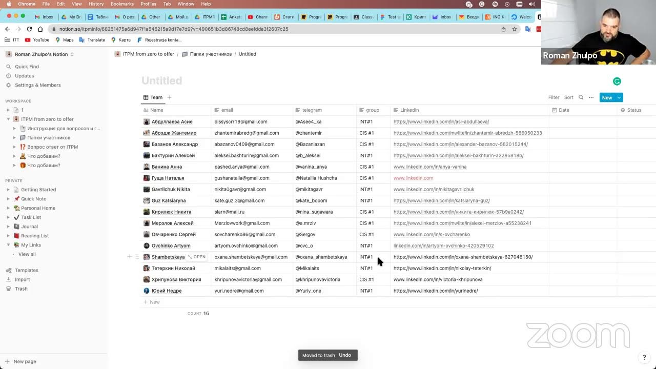Reload the page in Chrome

click(29, 29)
